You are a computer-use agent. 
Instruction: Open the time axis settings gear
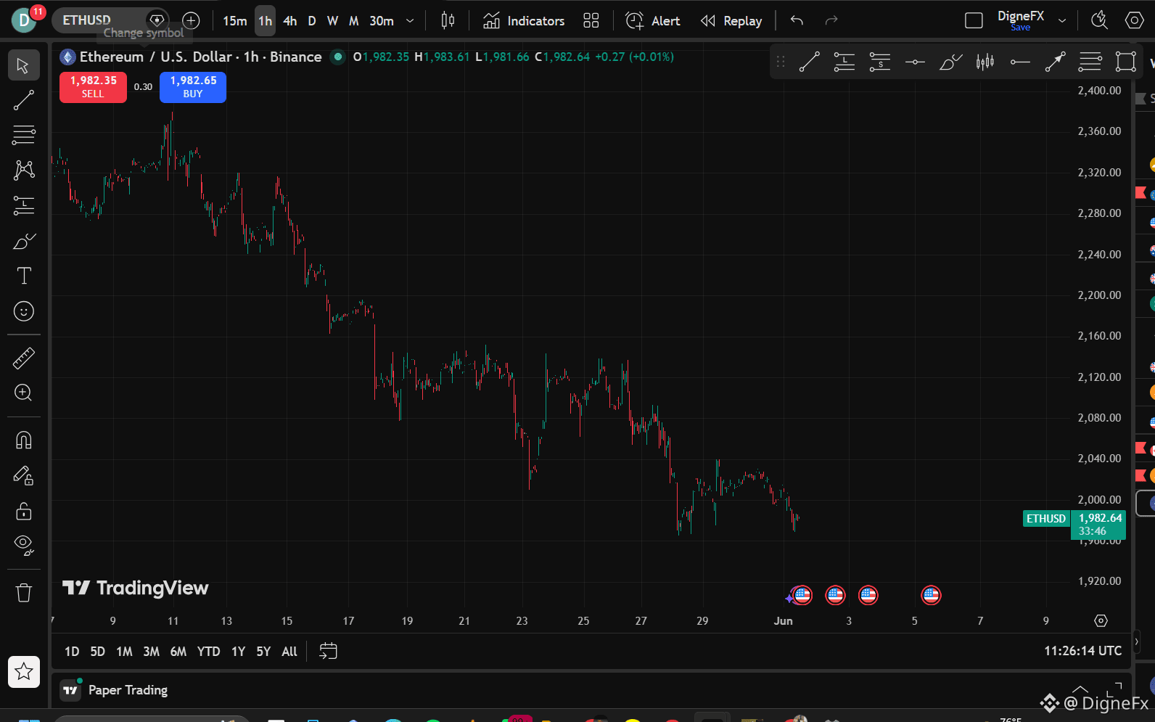(1101, 620)
